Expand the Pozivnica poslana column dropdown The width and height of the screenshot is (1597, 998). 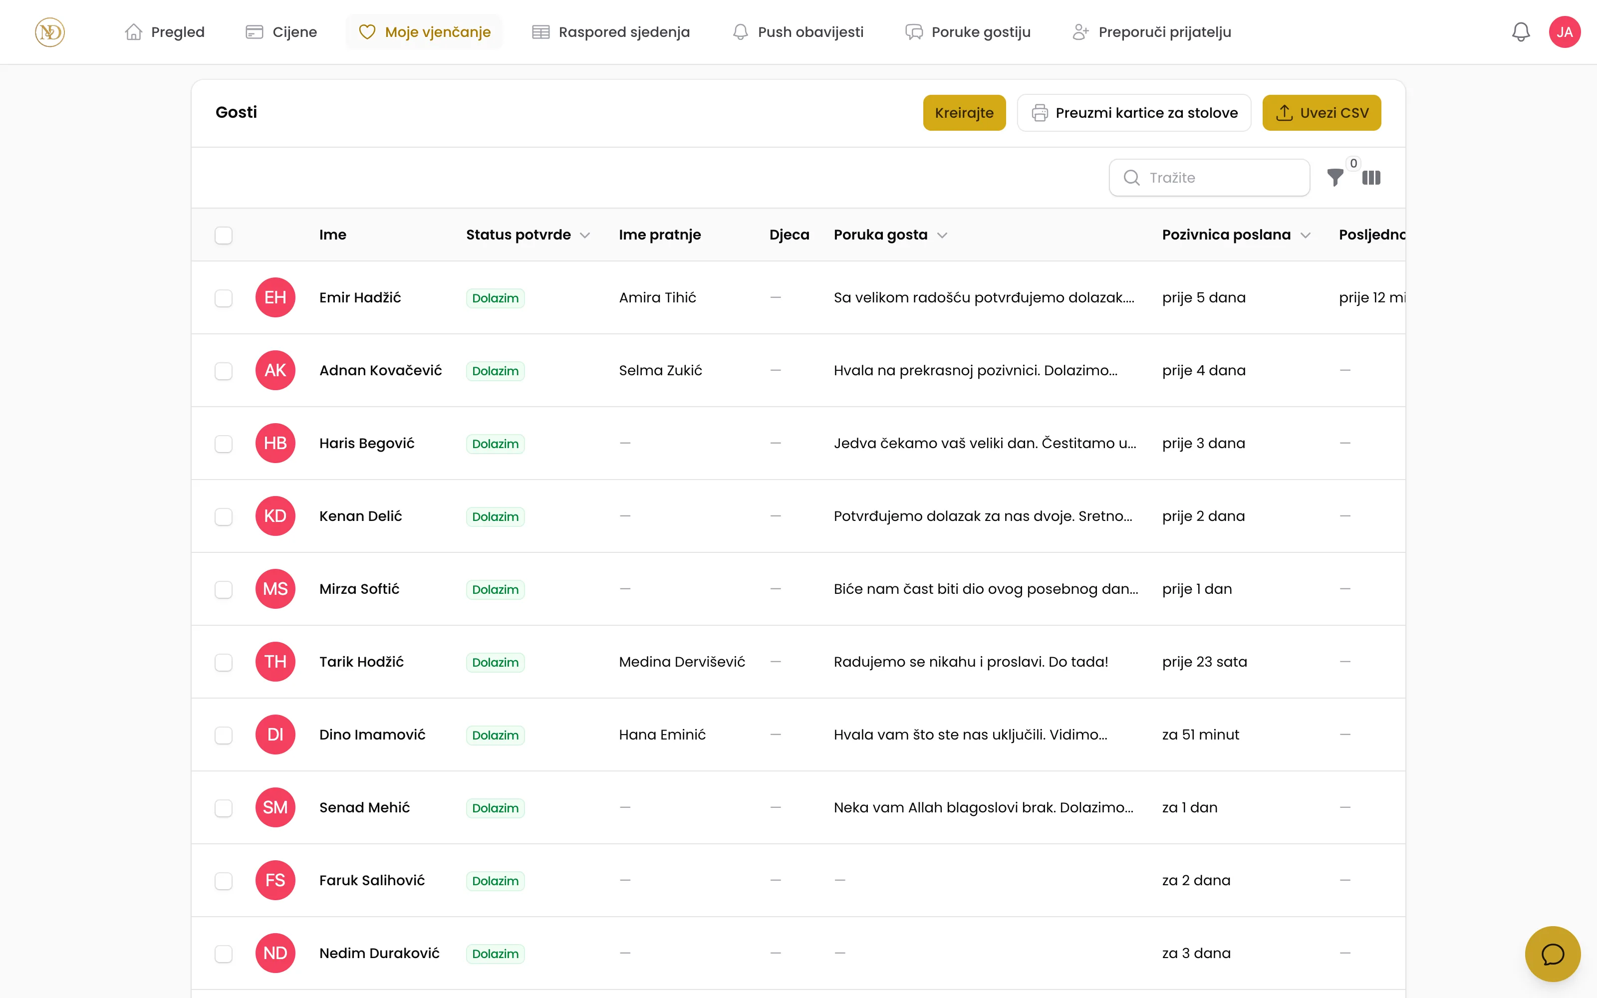coord(1306,236)
